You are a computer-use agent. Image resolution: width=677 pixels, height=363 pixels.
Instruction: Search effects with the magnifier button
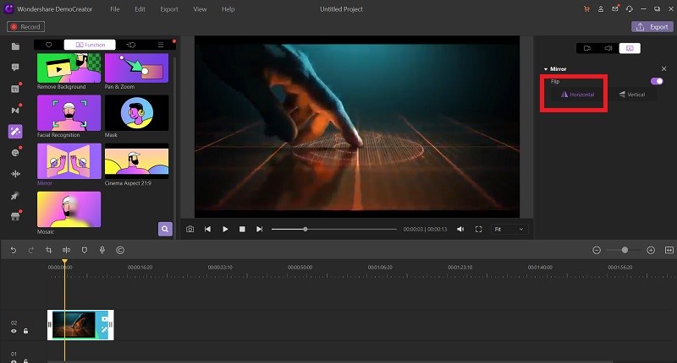point(165,229)
